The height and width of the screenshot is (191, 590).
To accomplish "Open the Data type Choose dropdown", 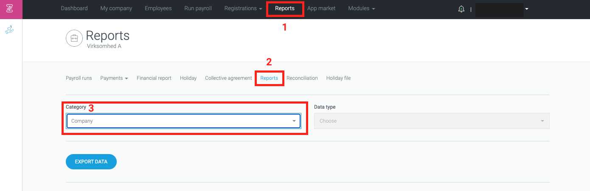I will point(432,121).
